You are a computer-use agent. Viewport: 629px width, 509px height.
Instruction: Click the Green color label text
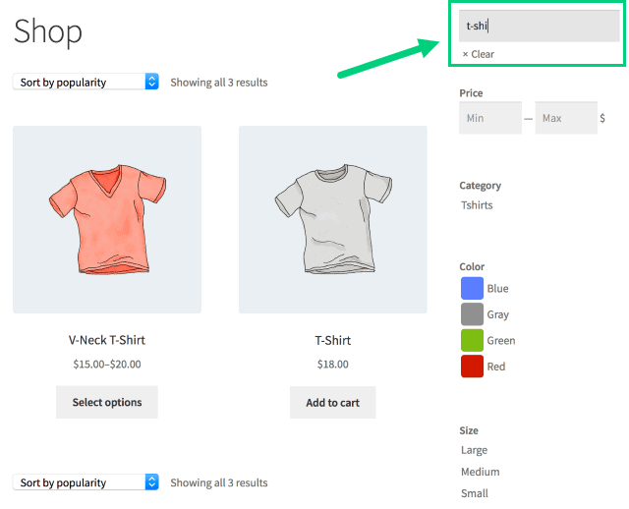(501, 341)
